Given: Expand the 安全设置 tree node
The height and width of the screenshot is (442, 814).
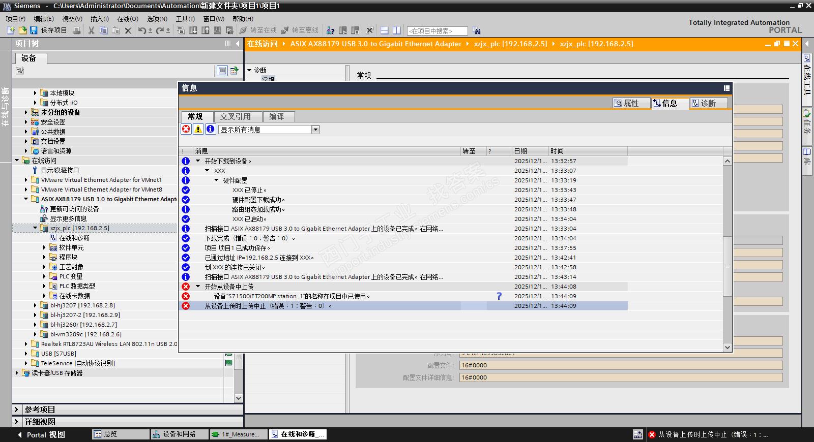Looking at the screenshot, I should 26,122.
